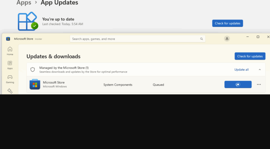Image resolution: width=270 pixels, height=149 pixels.
Task: Maximize the Microsoft Store window
Action: 258,37
